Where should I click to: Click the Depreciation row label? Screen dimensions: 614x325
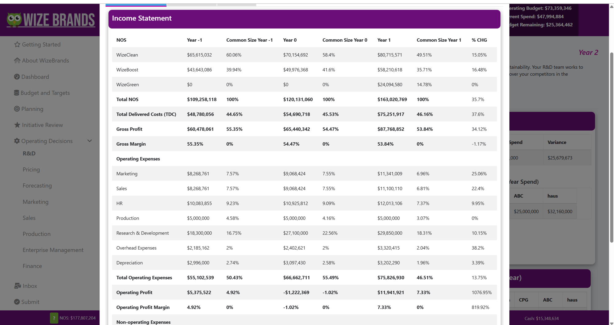[x=130, y=263]
